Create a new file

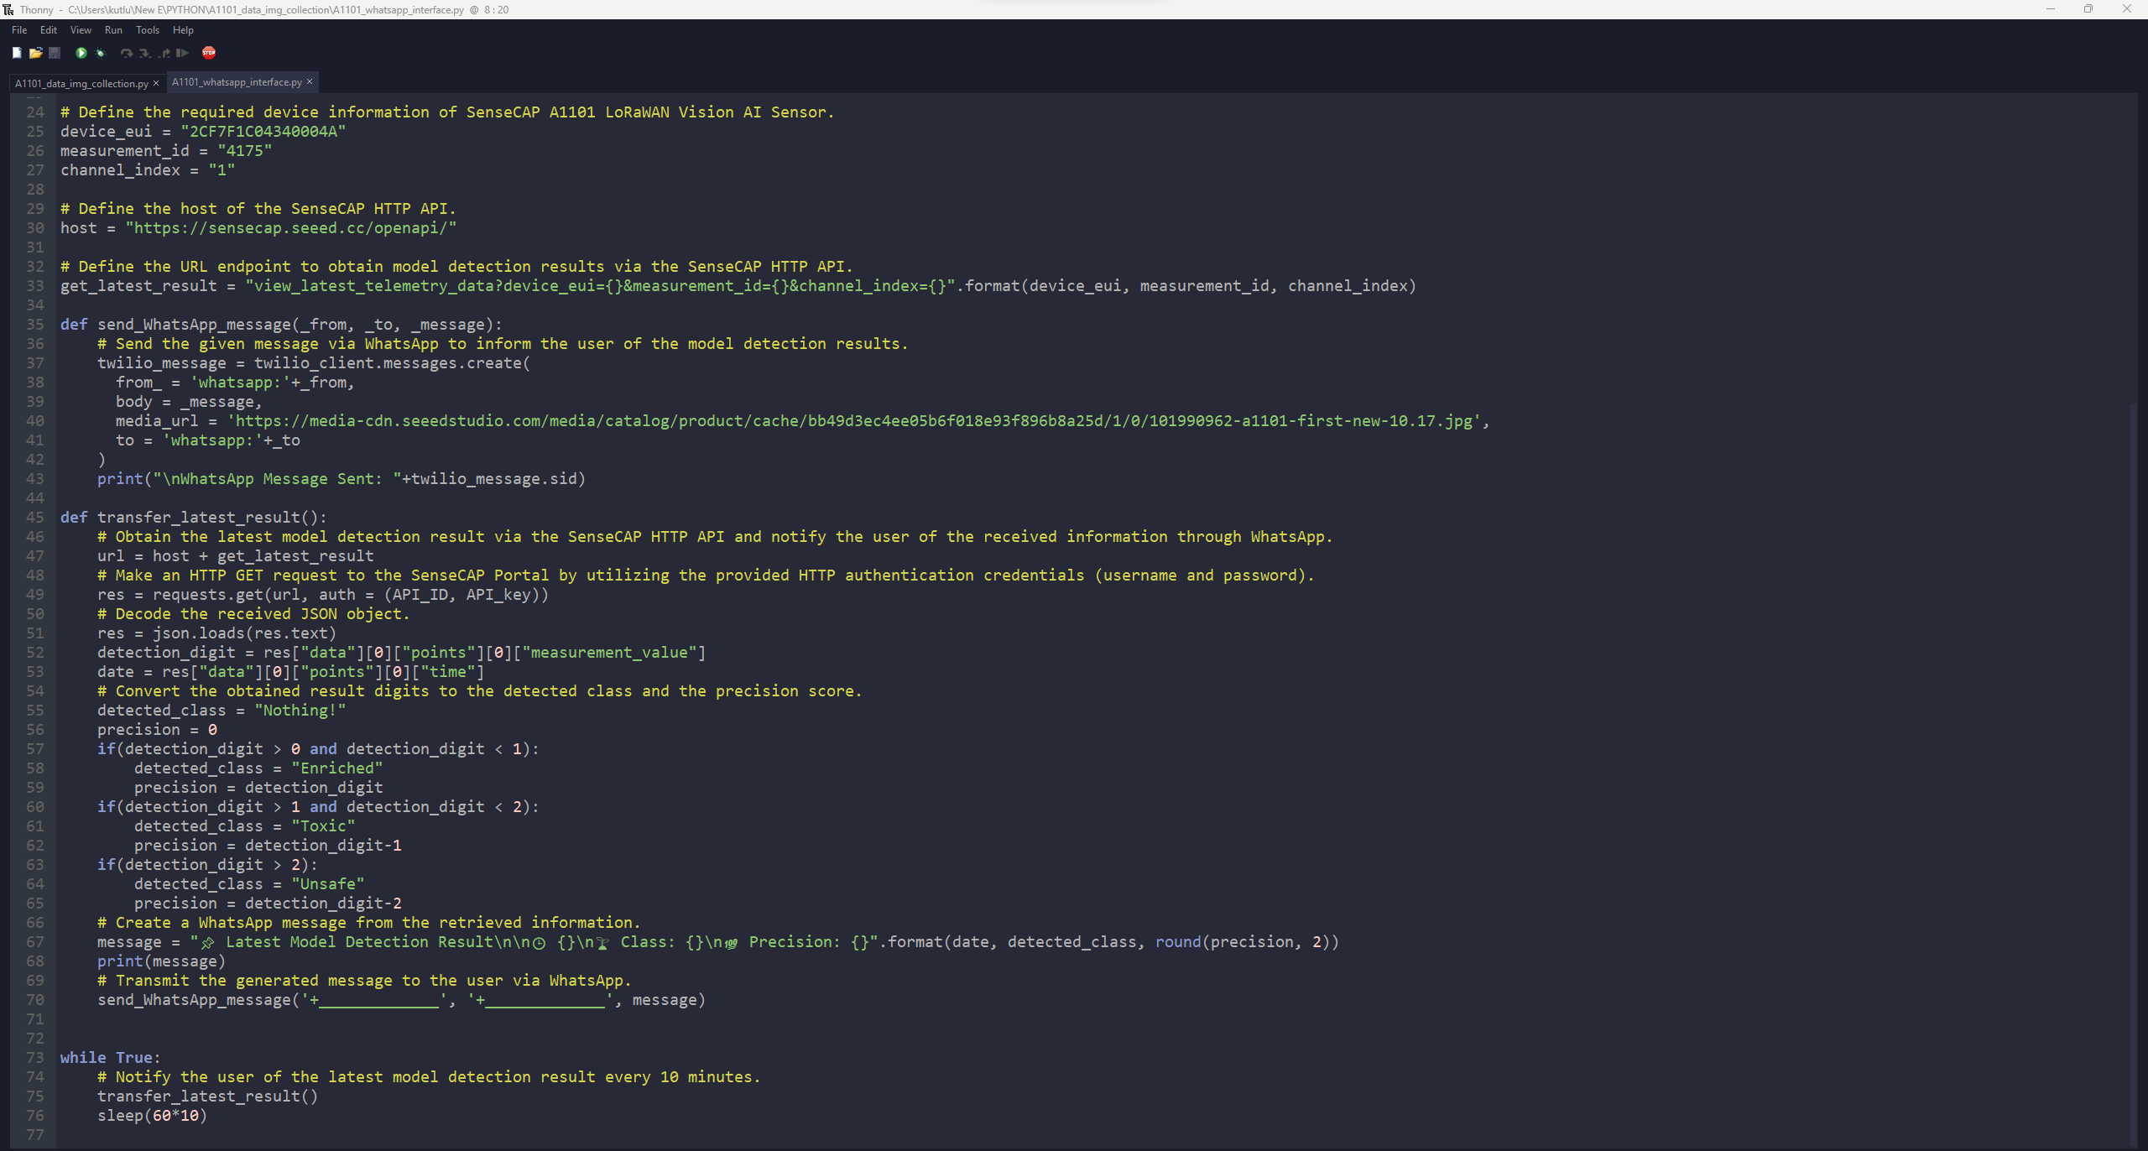point(17,53)
